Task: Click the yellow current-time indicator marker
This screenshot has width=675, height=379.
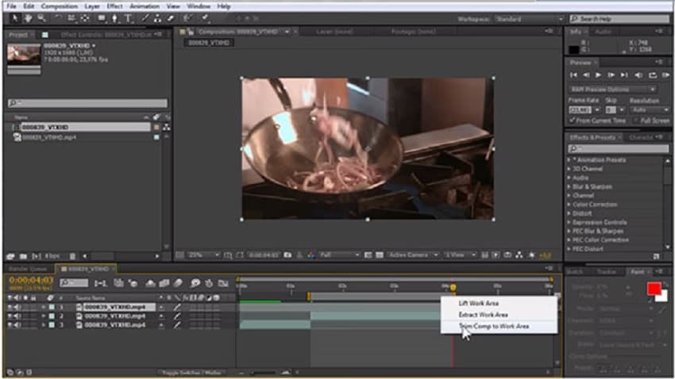Action: [x=453, y=287]
